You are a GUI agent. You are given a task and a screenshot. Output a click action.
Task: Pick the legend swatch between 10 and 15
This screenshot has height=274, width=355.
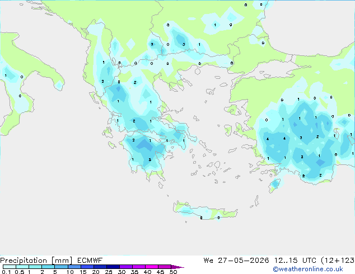pos(74,267)
